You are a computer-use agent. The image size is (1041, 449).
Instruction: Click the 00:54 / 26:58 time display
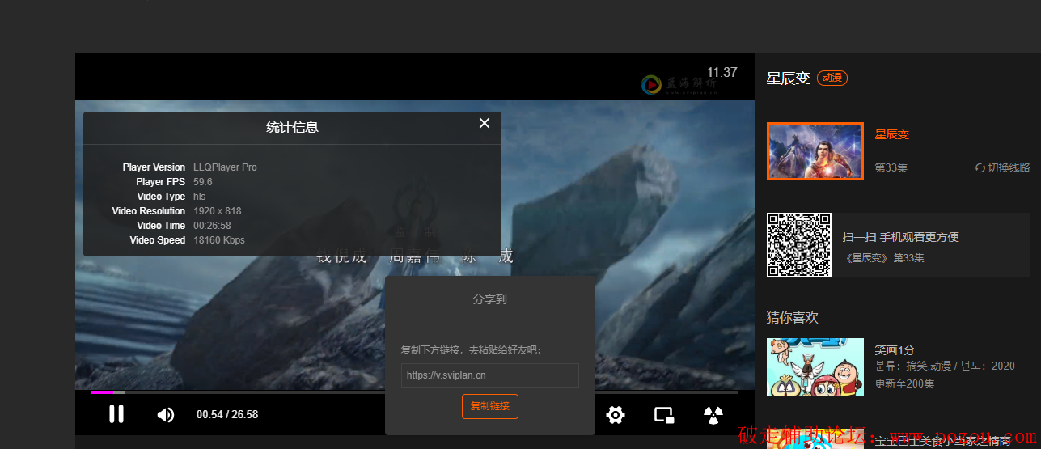point(227,414)
